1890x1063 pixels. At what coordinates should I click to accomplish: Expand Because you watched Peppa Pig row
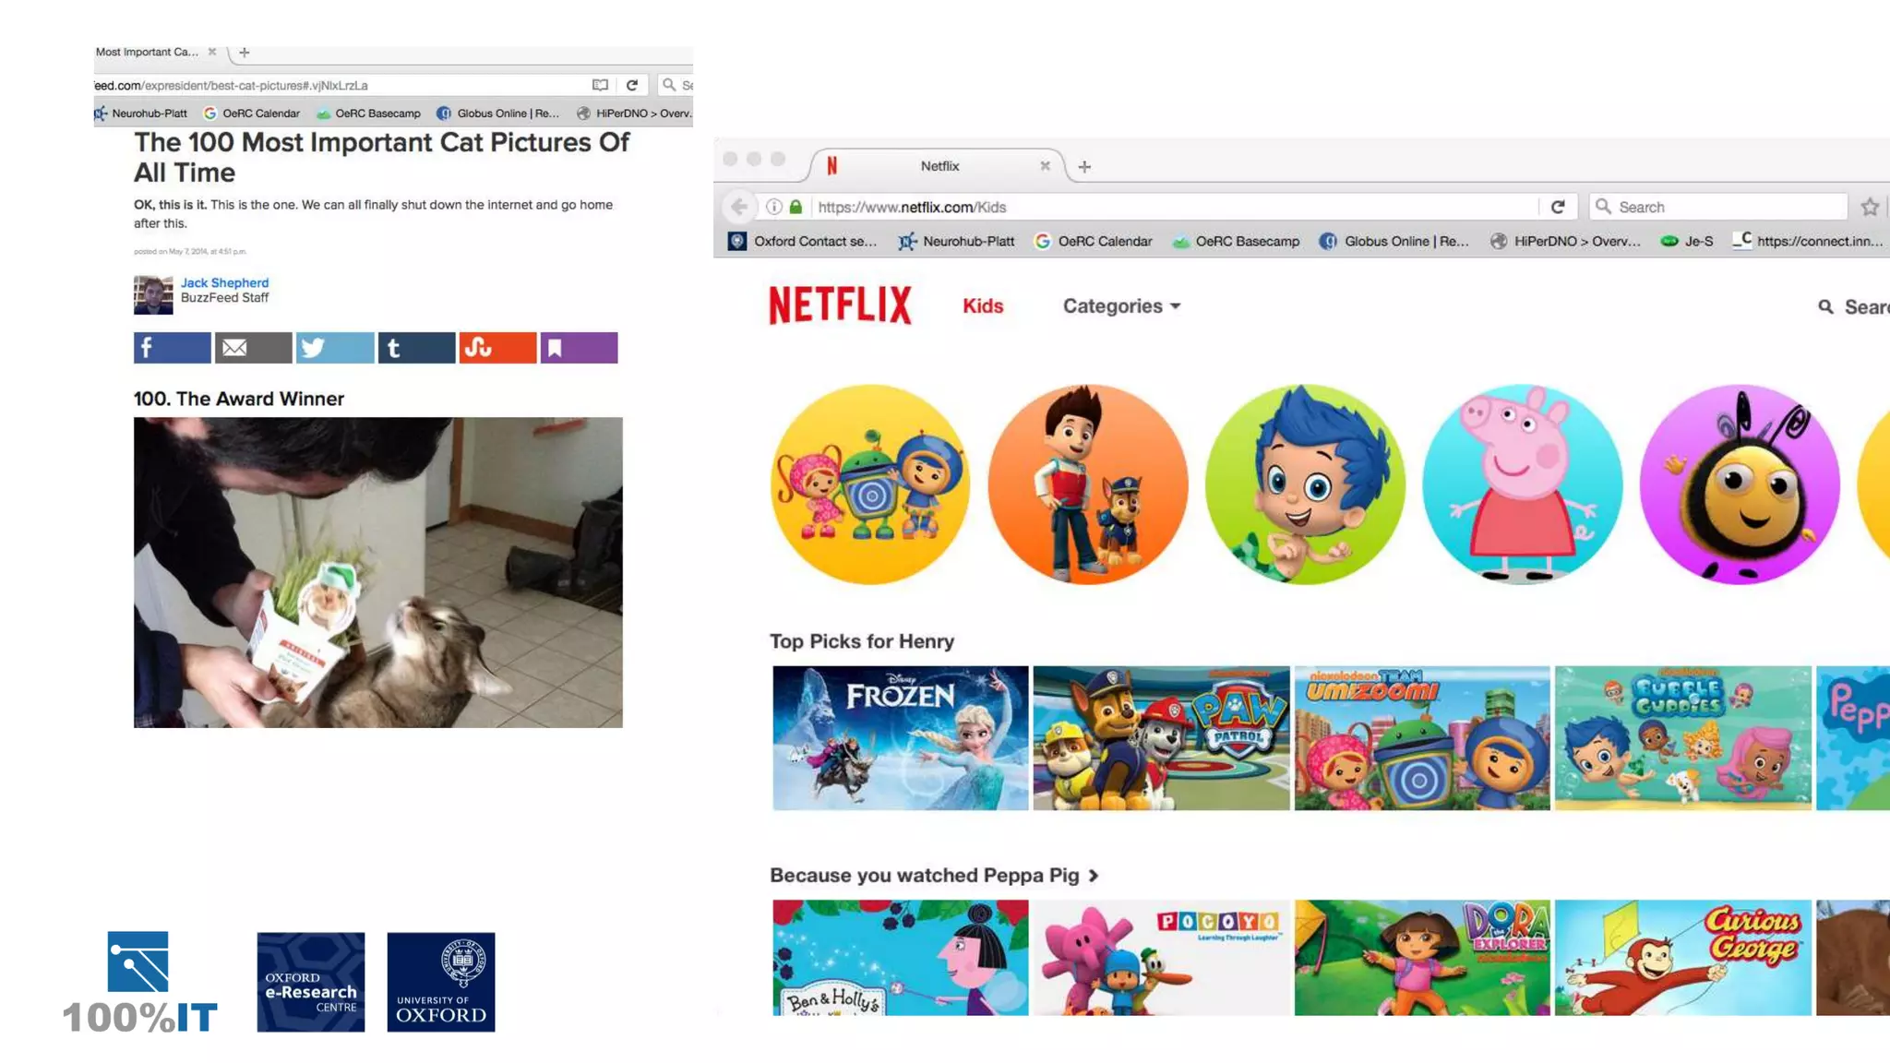pyautogui.click(x=1094, y=876)
